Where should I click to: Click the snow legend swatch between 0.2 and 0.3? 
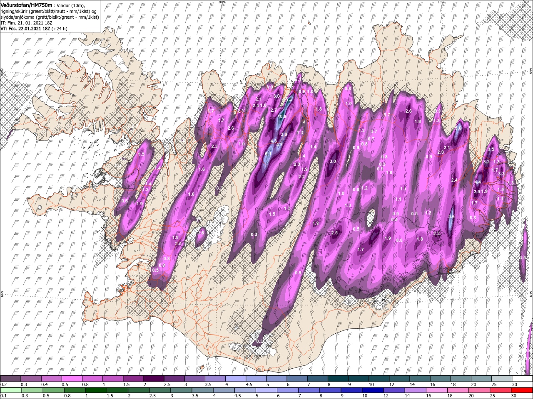click(10, 379)
